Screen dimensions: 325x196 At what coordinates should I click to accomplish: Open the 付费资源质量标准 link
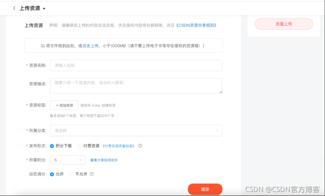point(118,146)
